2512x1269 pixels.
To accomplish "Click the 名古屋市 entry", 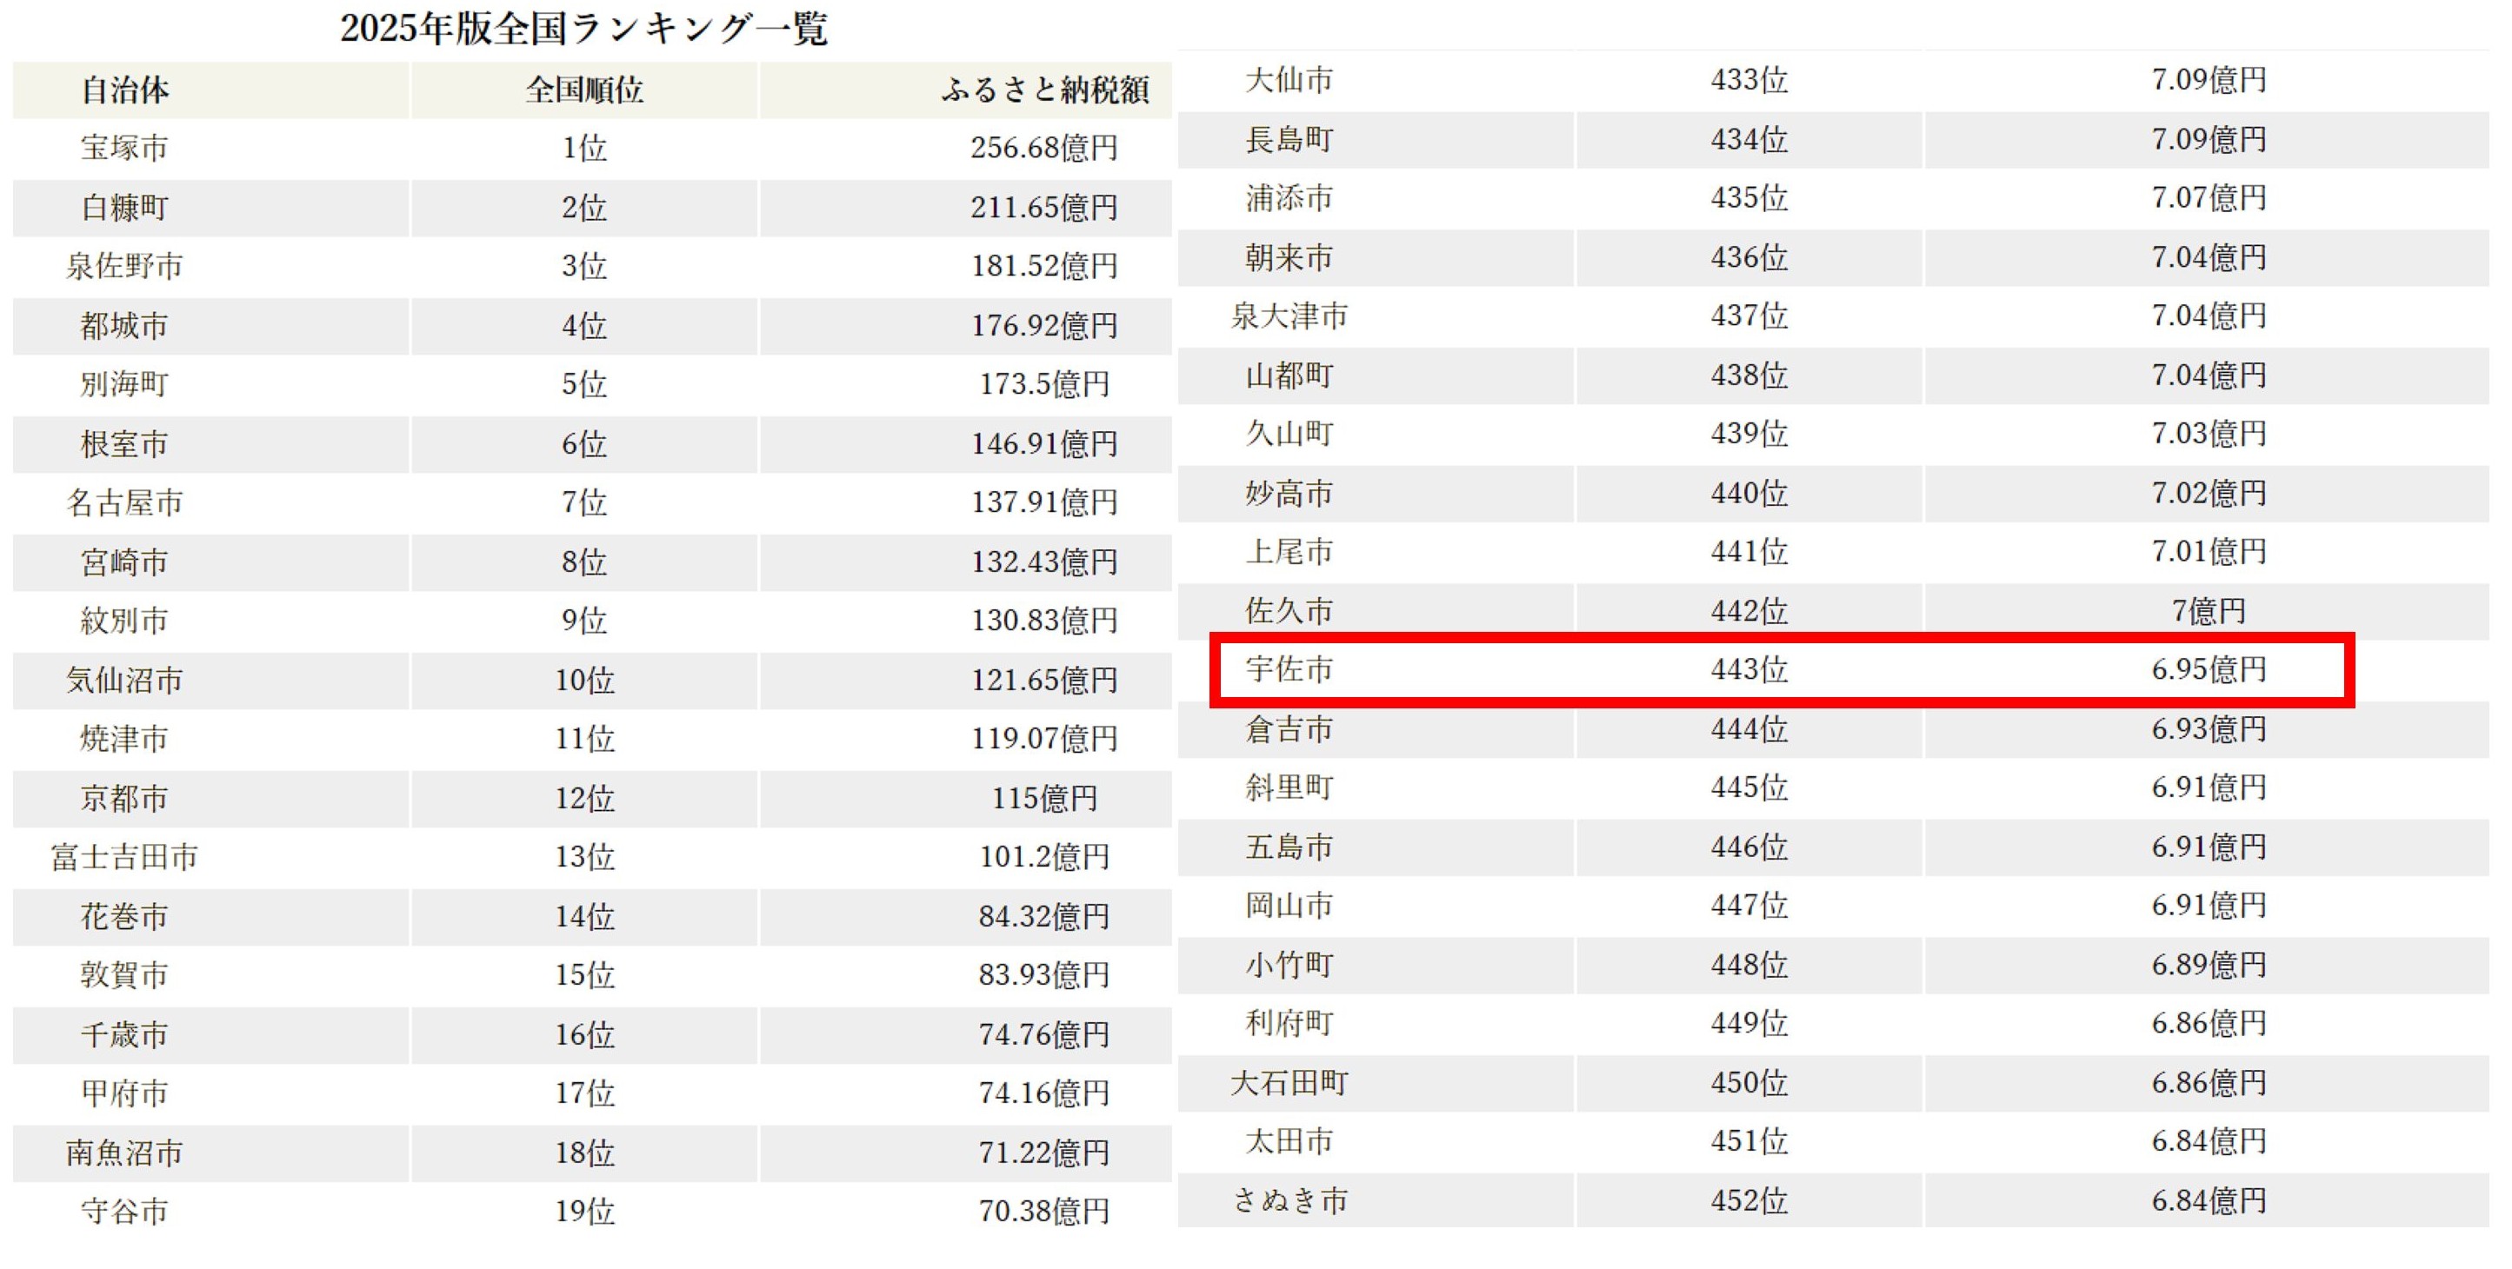I will (x=125, y=503).
